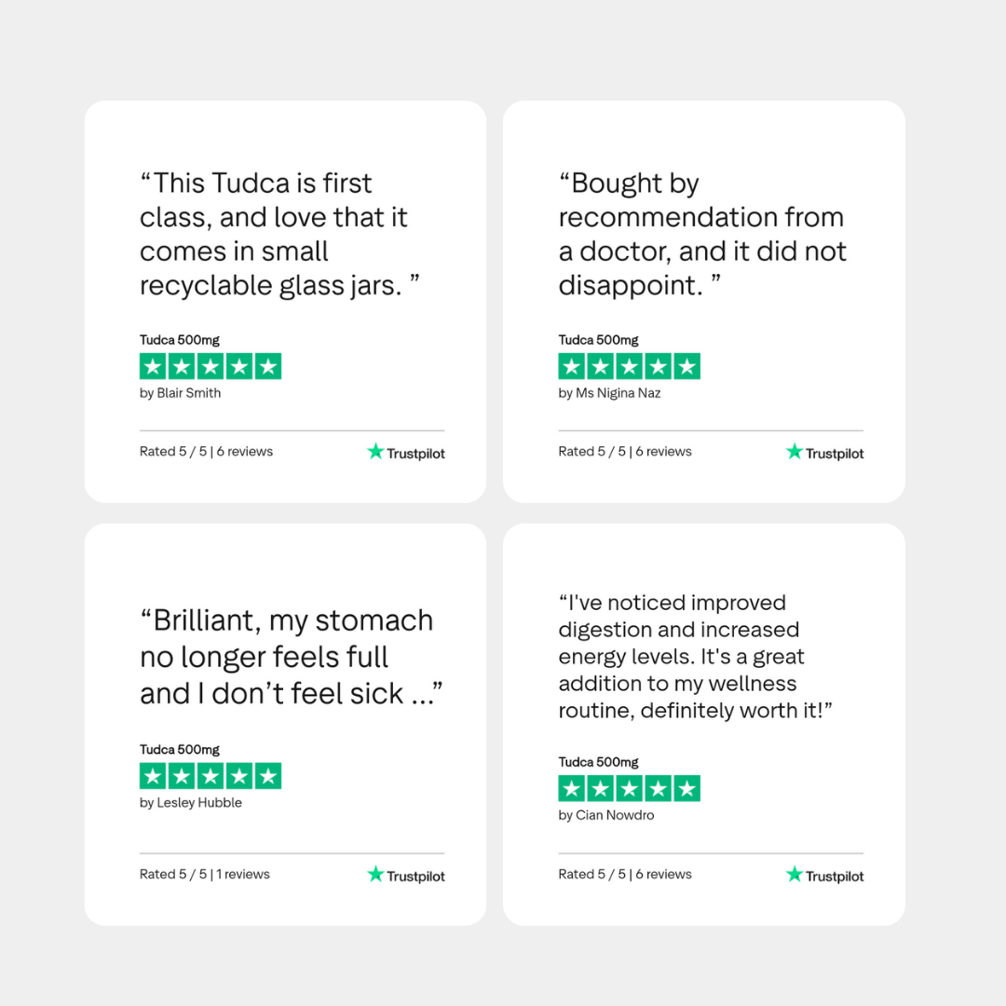Click Trustpilot logo on Lesley Hubble's review

[x=406, y=876]
